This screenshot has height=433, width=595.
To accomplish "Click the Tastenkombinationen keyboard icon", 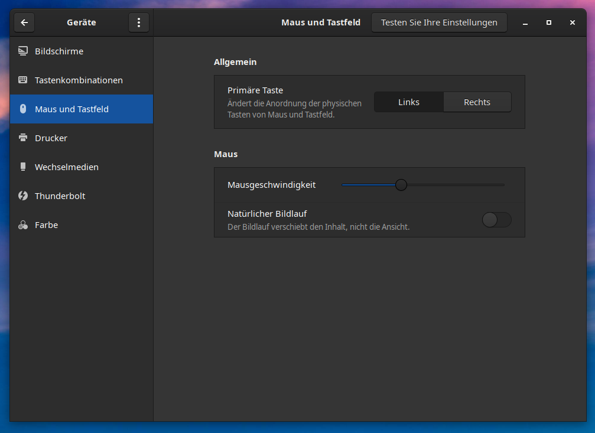I will [x=23, y=80].
